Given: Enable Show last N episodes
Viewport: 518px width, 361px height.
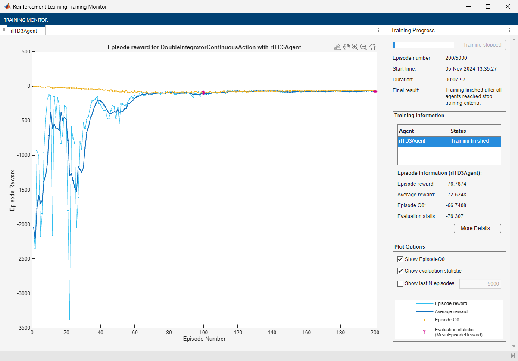Looking at the screenshot, I should (400, 283).
